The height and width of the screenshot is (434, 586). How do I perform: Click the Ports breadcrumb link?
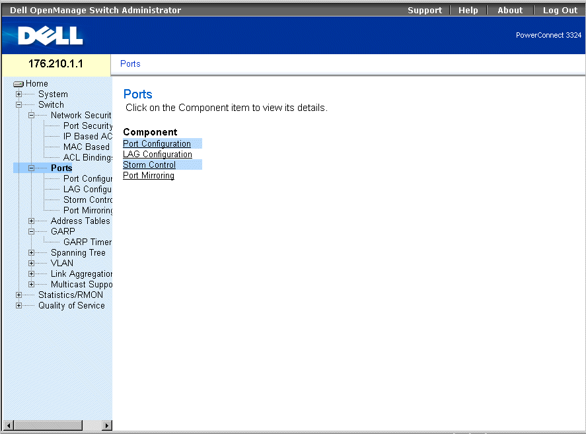[x=130, y=64]
